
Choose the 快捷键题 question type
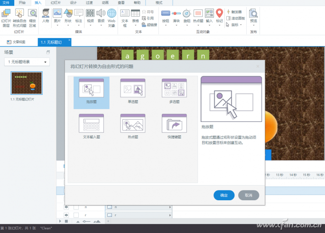click(x=174, y=127)
